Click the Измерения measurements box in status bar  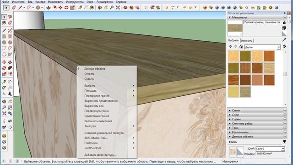tap(262, 161)
